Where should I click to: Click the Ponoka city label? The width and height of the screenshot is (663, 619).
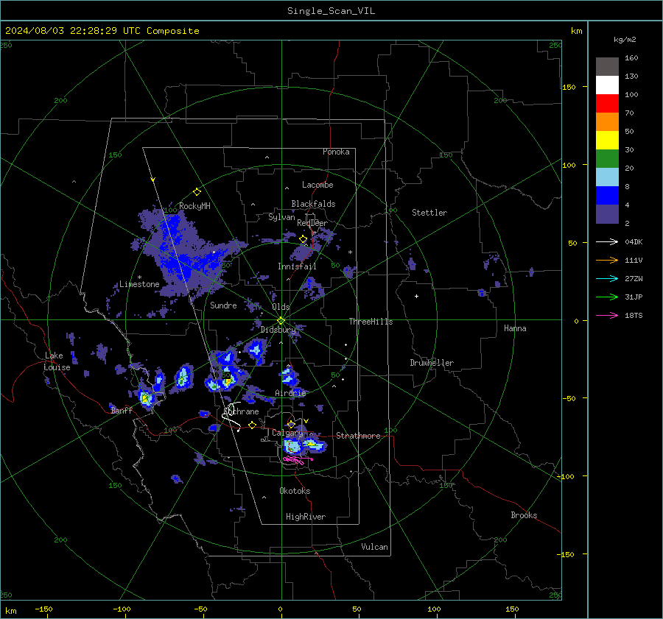336,152
